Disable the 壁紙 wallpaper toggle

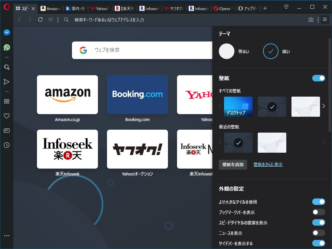pyautogui.click(x=319, y=78)
